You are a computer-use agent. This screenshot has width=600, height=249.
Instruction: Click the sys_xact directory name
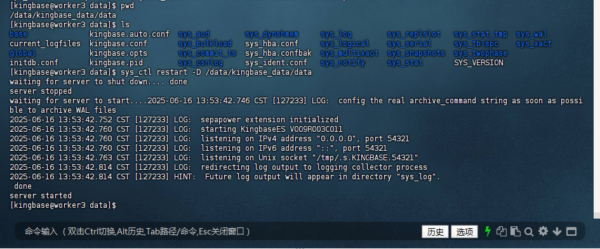[x=534, y=44]
